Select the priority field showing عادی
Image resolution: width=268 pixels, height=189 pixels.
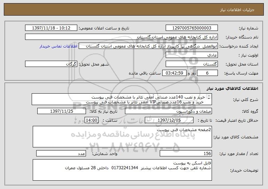191,55
